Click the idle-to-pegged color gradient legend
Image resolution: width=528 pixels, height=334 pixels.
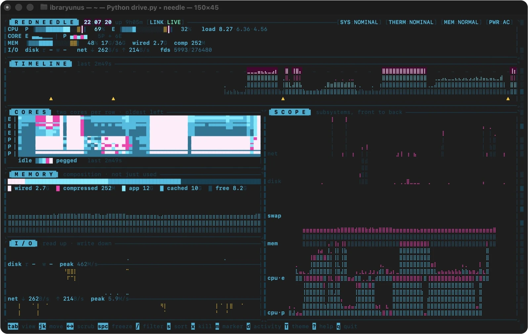(x=44, y=161)
